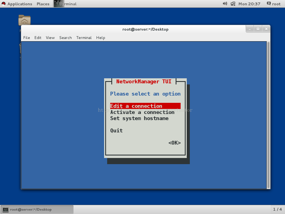Minimize the terminal window
This screenshot has width=285, height=214.
click(250, 29)
